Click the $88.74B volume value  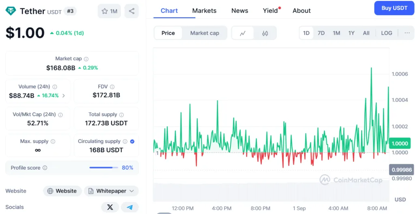click(22, 95)
